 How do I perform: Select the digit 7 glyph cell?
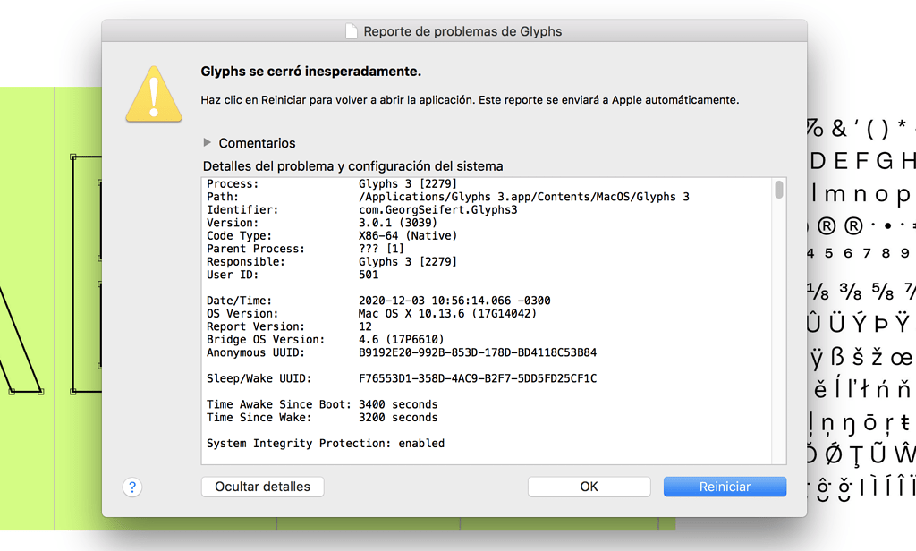(866, 251)
